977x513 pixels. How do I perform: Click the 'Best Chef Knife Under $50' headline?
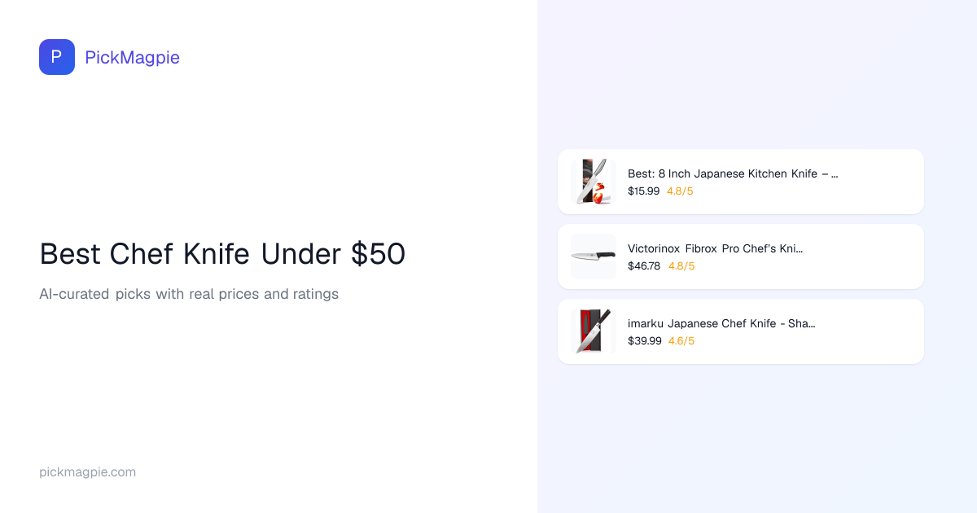coord(222,254)
